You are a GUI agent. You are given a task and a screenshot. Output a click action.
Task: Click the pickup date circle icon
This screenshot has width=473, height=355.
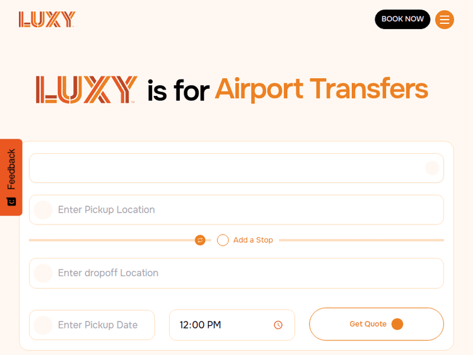(x=43, y=325)
